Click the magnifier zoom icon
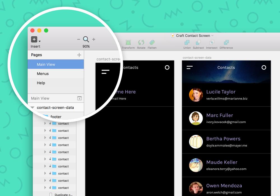280x196 pixels. (x=86, y=39)
